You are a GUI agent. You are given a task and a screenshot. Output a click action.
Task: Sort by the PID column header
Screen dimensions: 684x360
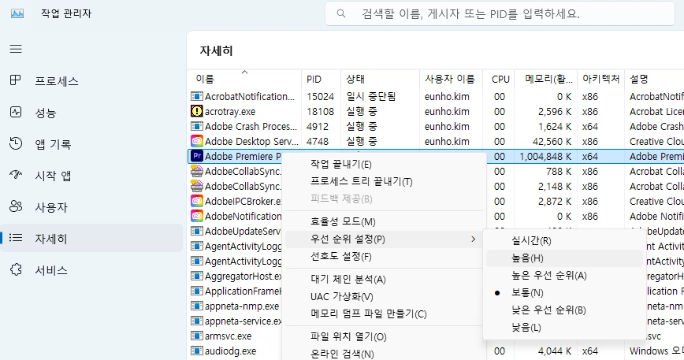[x=321, y=79]
